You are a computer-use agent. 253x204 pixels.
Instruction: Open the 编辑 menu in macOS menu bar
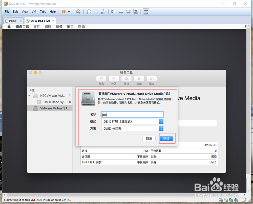coord(48,27)
